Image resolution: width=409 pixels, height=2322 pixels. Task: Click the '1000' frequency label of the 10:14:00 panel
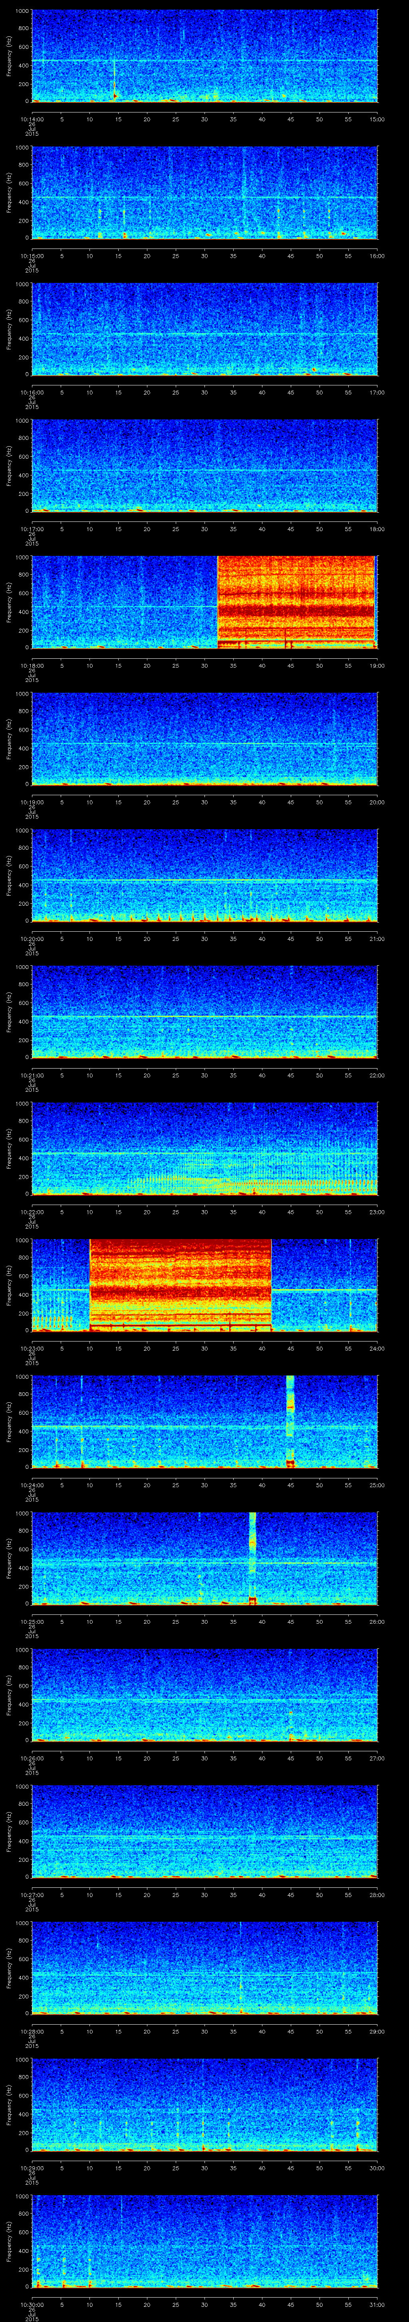point(22,12)
